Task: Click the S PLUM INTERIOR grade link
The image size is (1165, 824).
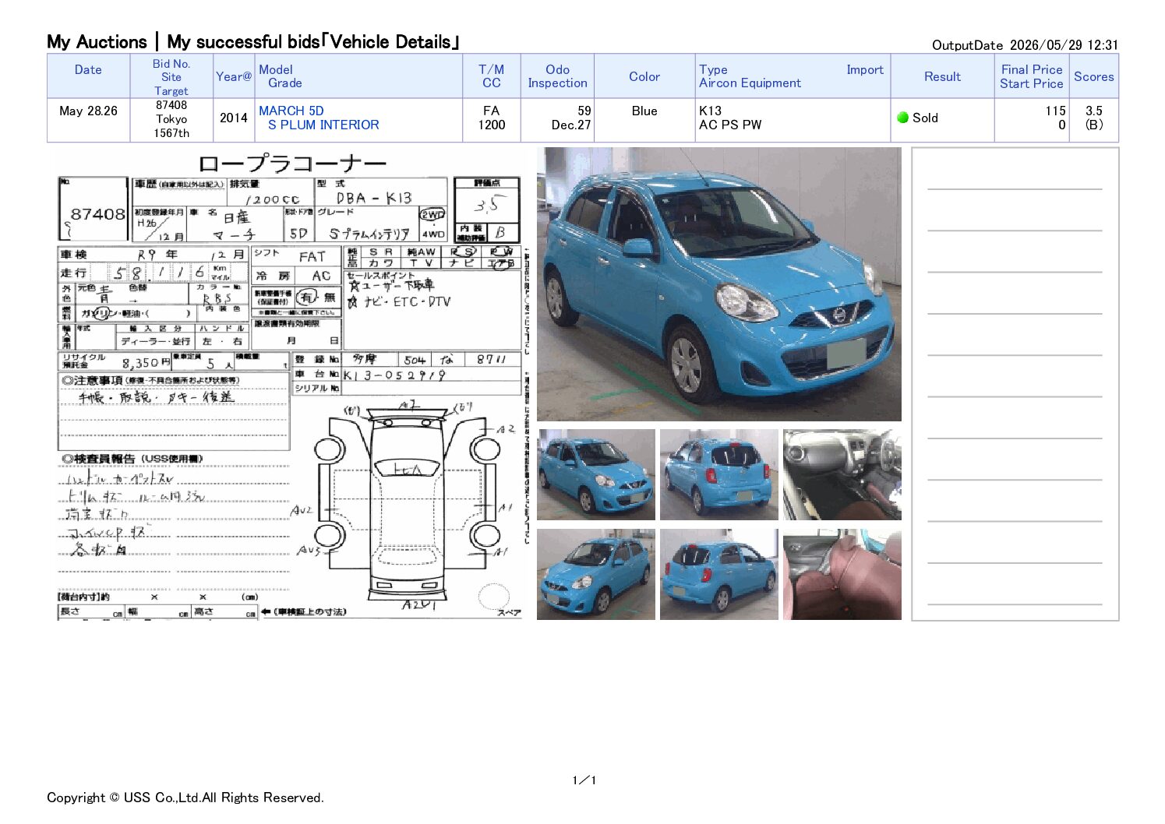Action: click(x=323, y=125)
